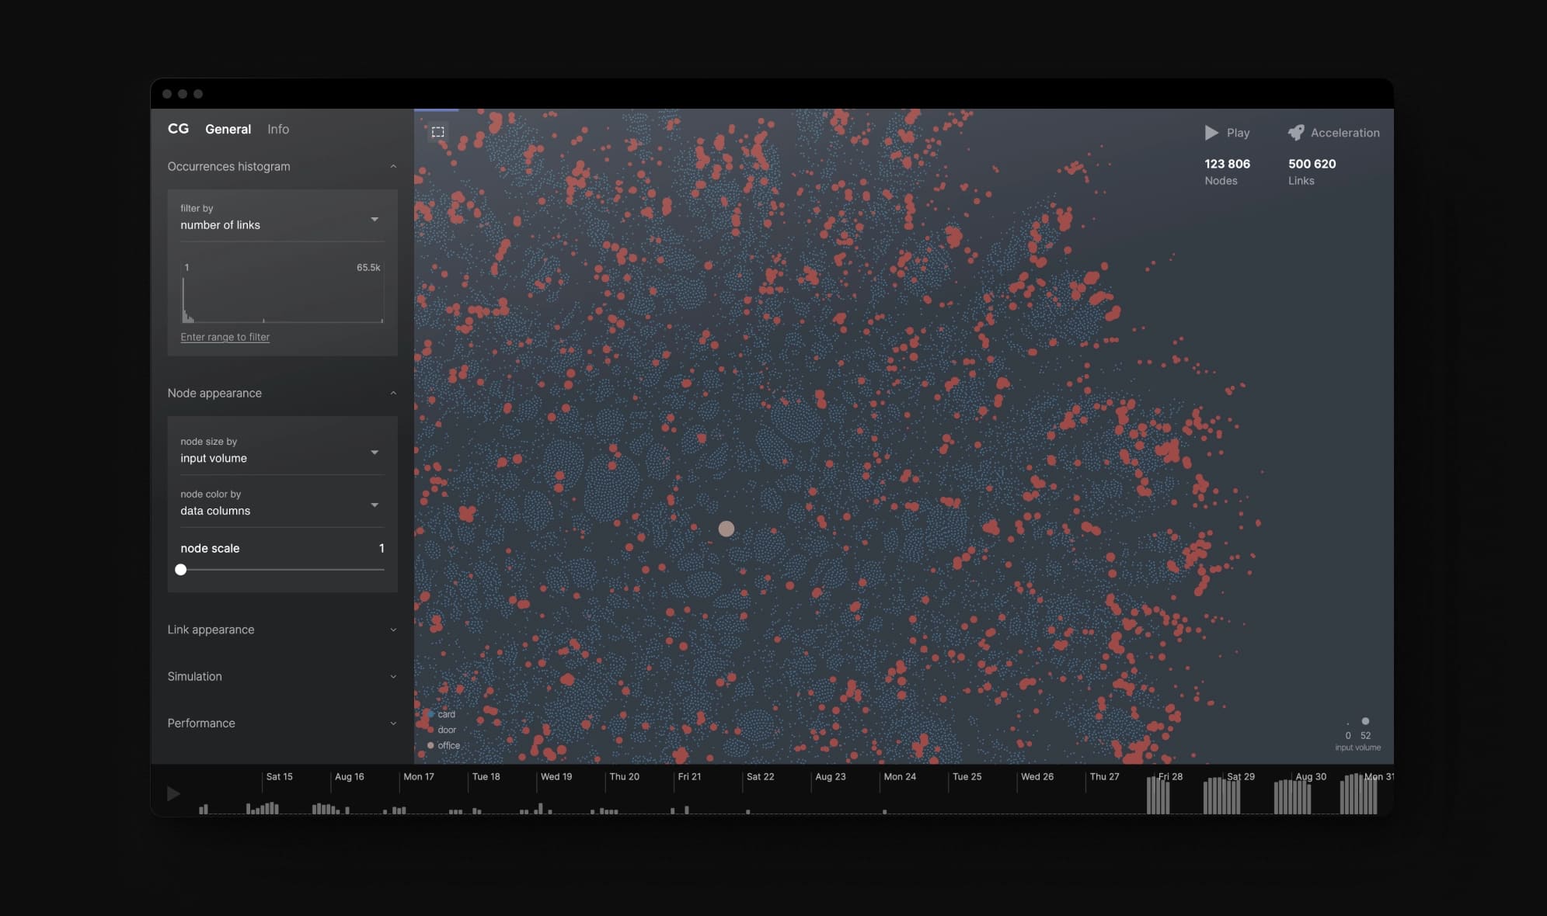Select the General tab
The height and width of the screenshot is (916, 1547).
[x=228, y=129]
